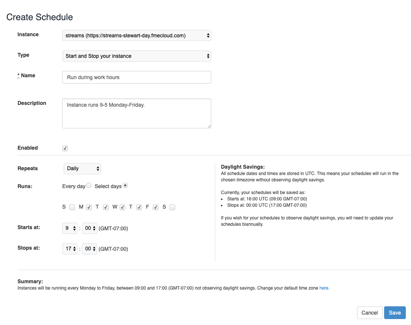Viewport: 411px width, 325px height.
Task: Open the Stops at minutes selector
Action: pyautogui.click(x=90, y=249)
